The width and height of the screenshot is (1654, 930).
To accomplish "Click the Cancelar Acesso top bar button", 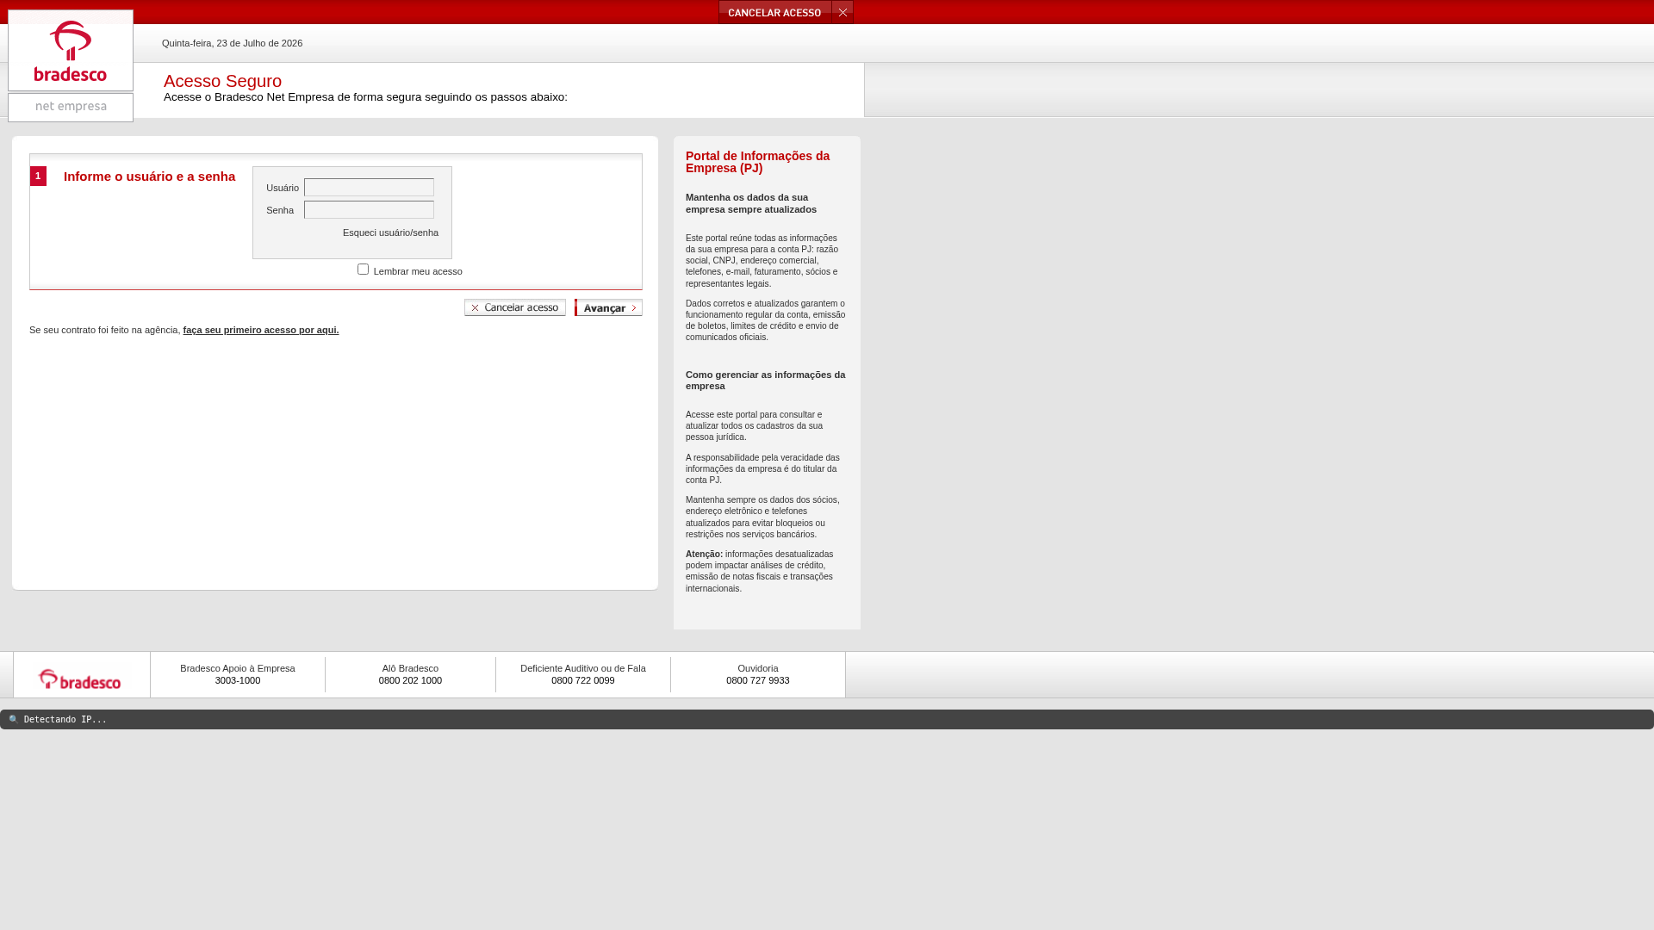I will tap(775, 12).
